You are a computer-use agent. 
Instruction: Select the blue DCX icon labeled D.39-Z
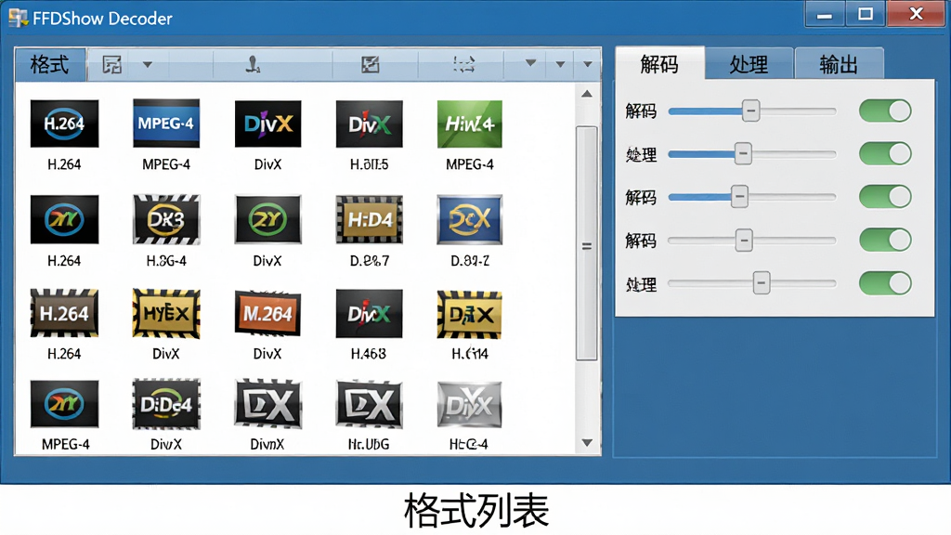(x=469, y=219)
